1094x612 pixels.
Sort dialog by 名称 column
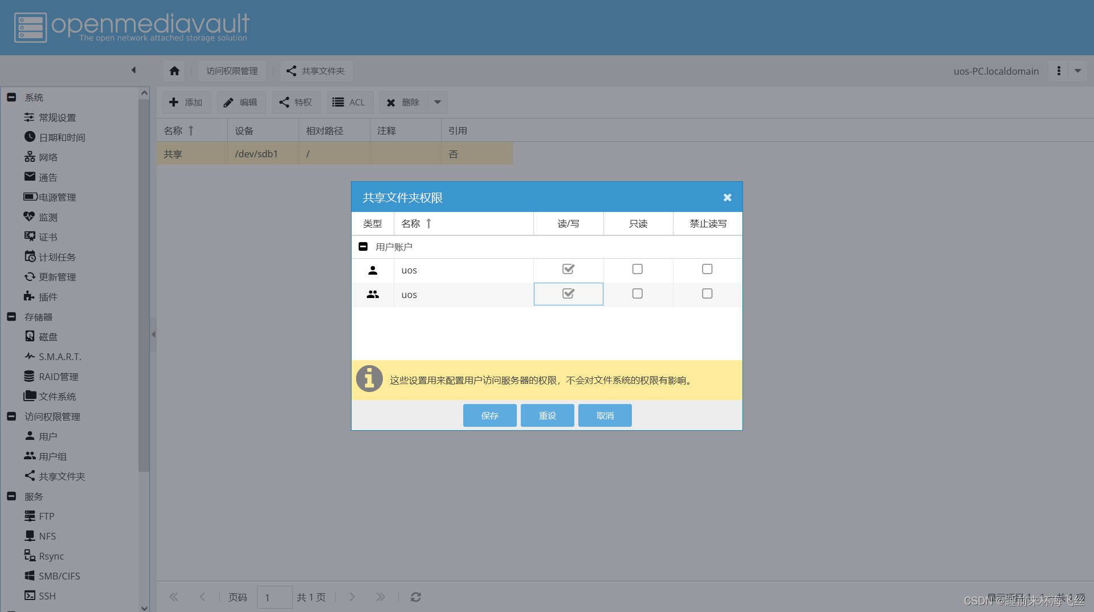point(463,223)
